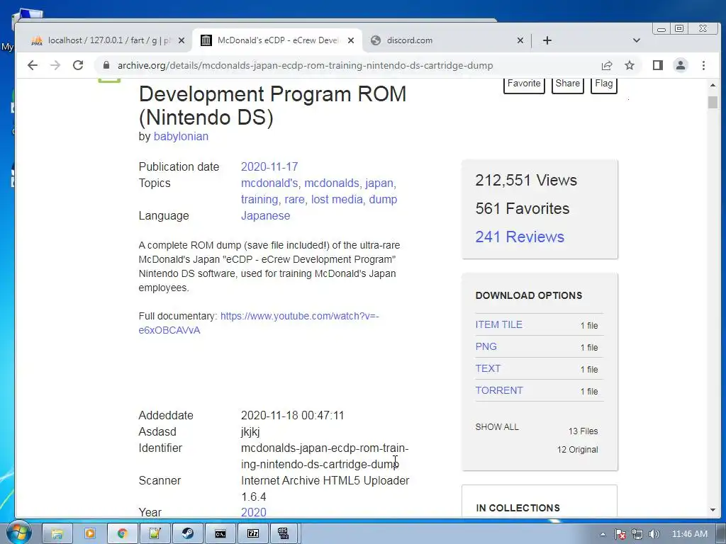Download the TEXT option
726x544 pixels.
[488, 368]
